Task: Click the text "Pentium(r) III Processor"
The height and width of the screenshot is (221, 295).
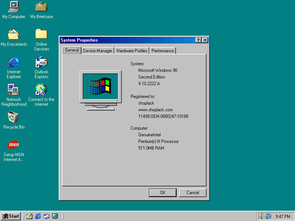Action: pos(159,141)
